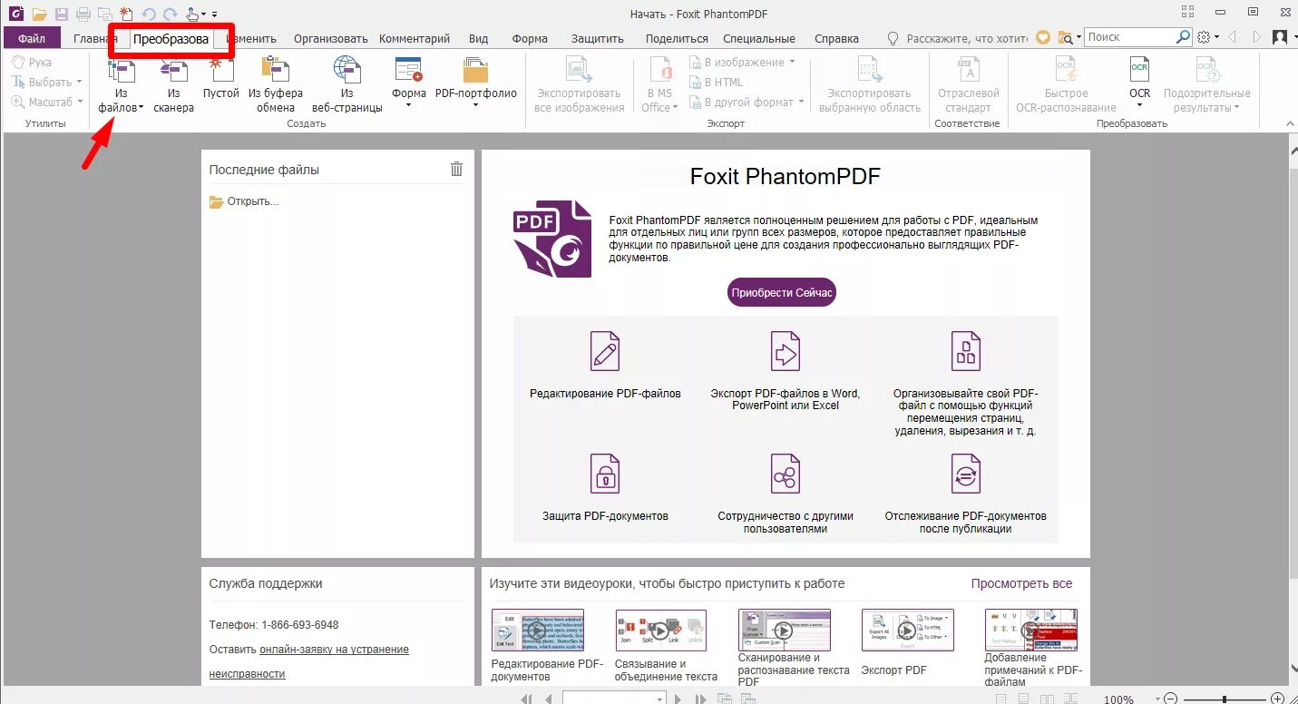Redo using the quick access arrow

pos(170,14)
